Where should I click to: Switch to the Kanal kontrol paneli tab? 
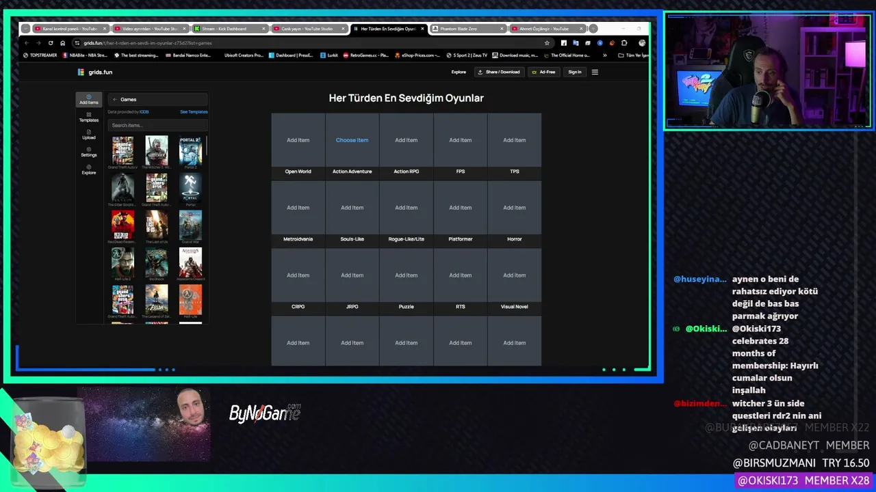tap(70, 29)
